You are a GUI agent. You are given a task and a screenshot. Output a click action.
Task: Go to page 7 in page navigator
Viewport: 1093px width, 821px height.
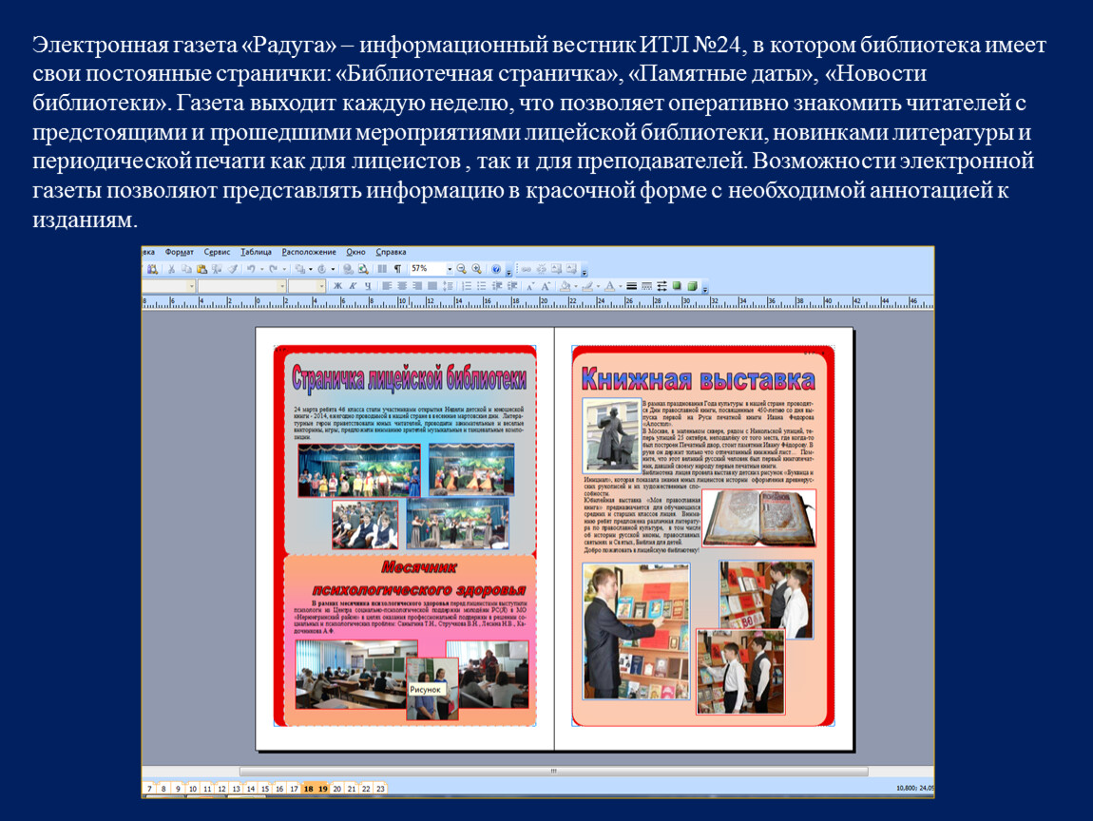pyautogui.click(x=149, y=789)
